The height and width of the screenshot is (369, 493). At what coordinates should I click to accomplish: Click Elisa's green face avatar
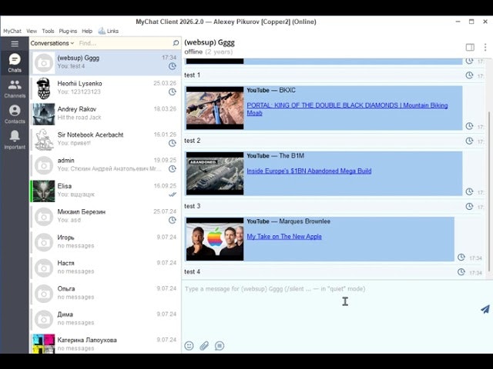(44, 191)
